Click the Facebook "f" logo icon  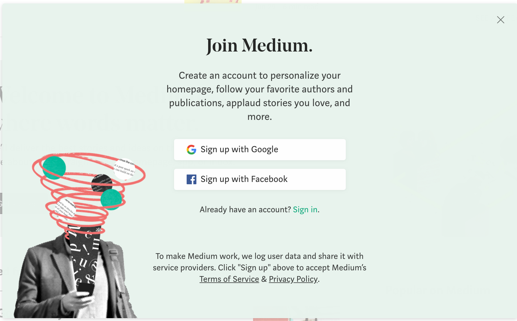[192, 179]
